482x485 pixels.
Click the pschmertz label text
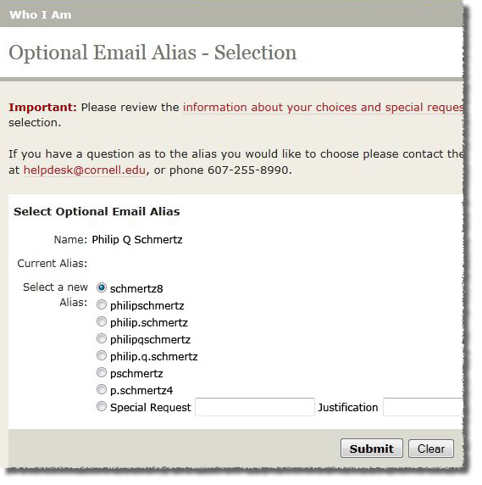tap(136, 374)
